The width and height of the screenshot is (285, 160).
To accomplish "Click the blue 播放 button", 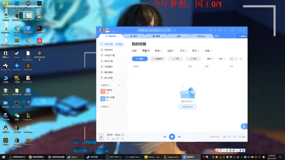I will point(140,59).
